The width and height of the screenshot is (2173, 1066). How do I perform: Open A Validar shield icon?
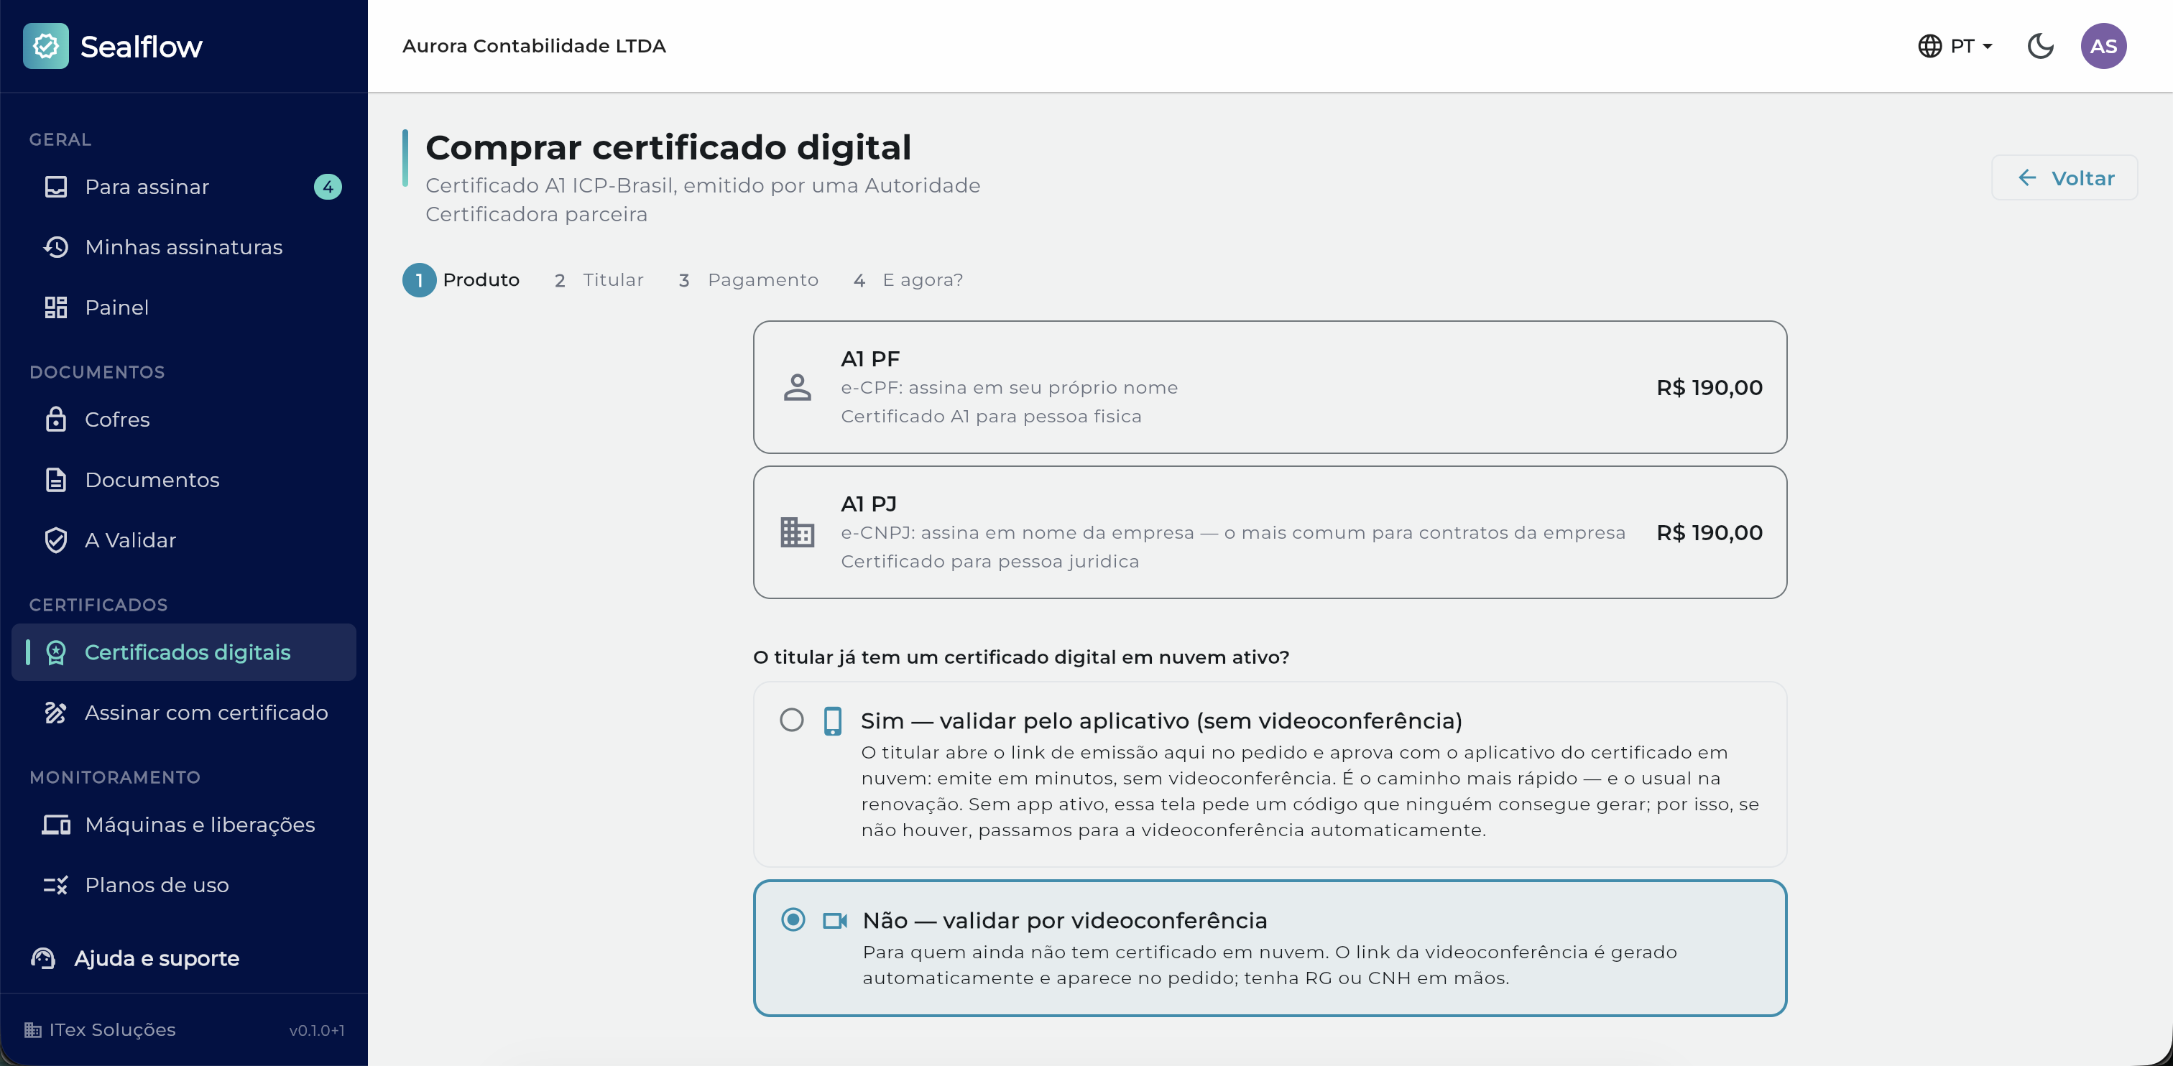pyautogui.click(x=55, y=539)
